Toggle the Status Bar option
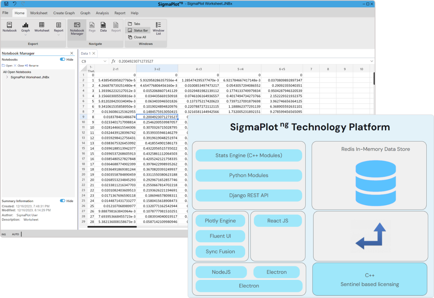 coord(138,31)
